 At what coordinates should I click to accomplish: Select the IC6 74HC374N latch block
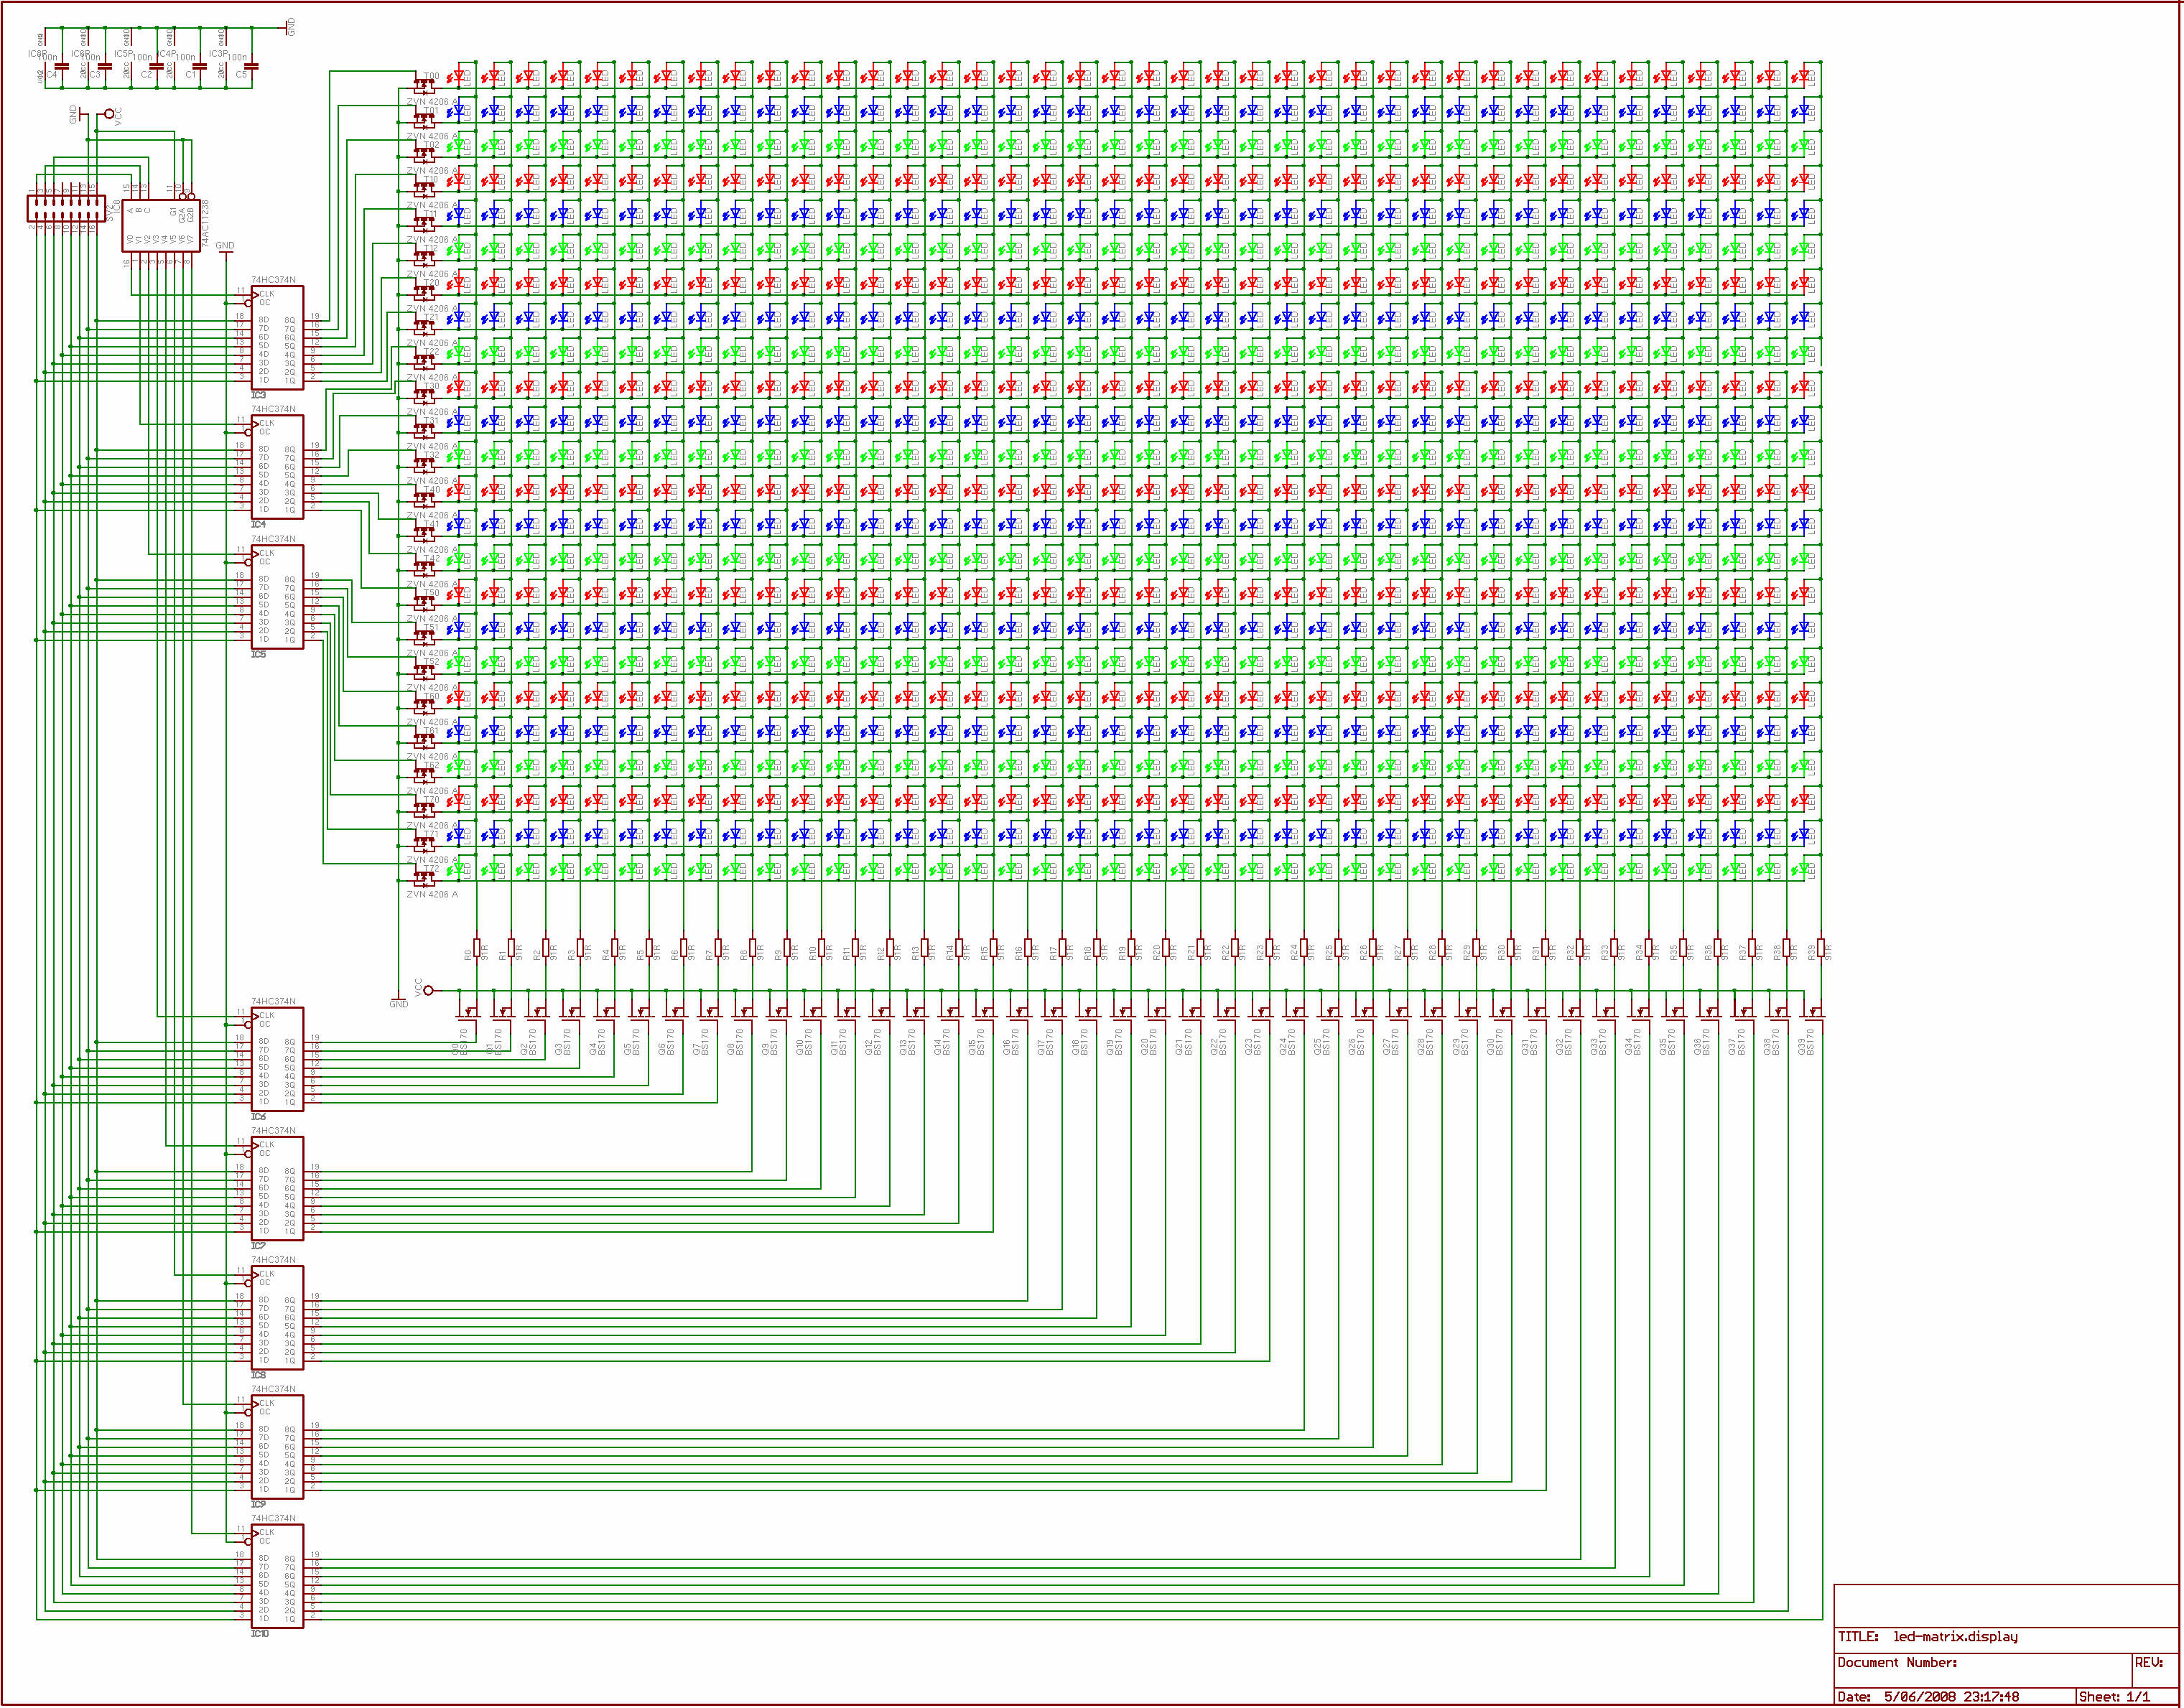[x=277, y=1058]
